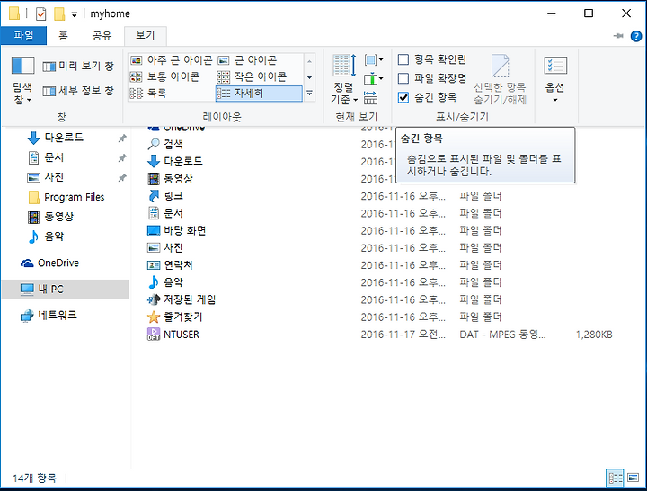Select the Favorites (즐겨찾기) star folder icon
Image resolution: width=647 pixels, height=491 pixels.
pyautogui.click(x=154, y=317)
